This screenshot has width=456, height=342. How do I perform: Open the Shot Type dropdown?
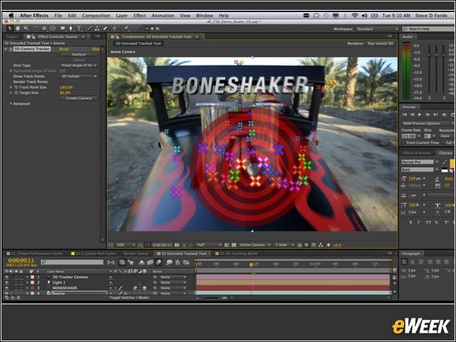78,66
